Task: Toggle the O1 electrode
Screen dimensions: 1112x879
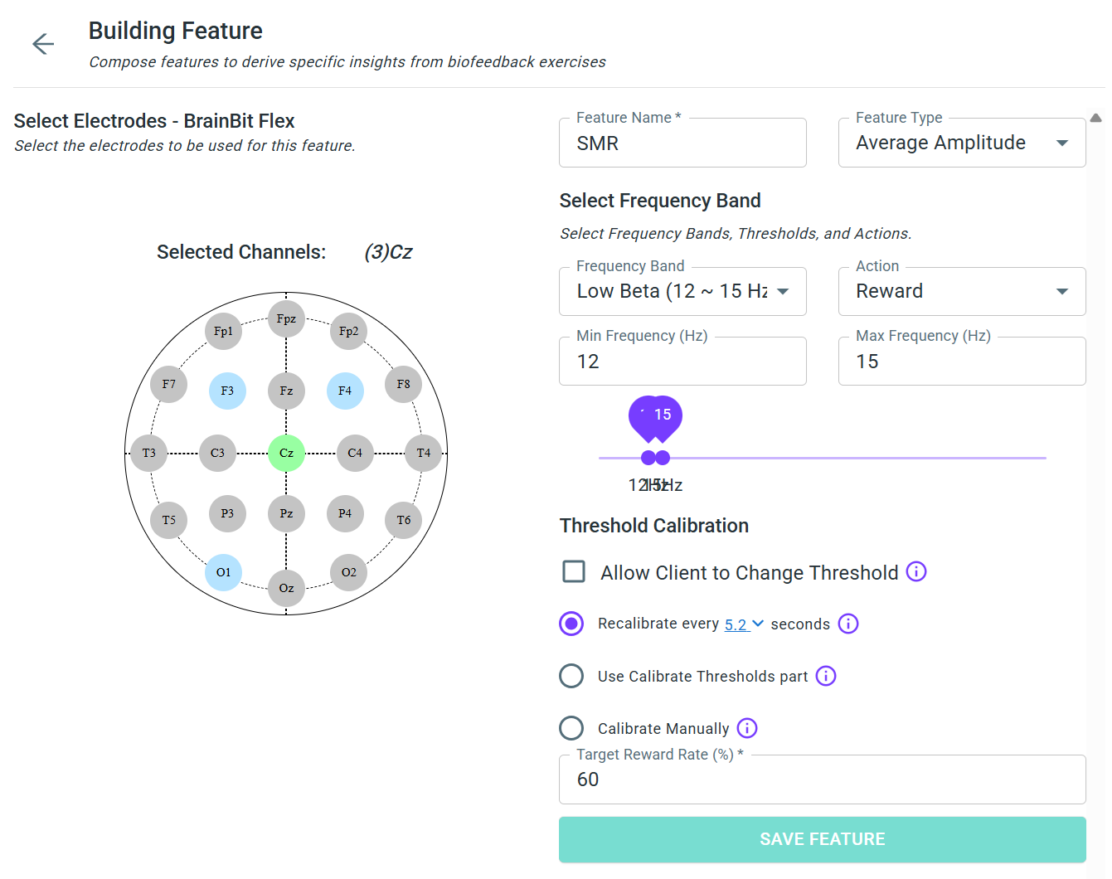Action: coord(223,572)
